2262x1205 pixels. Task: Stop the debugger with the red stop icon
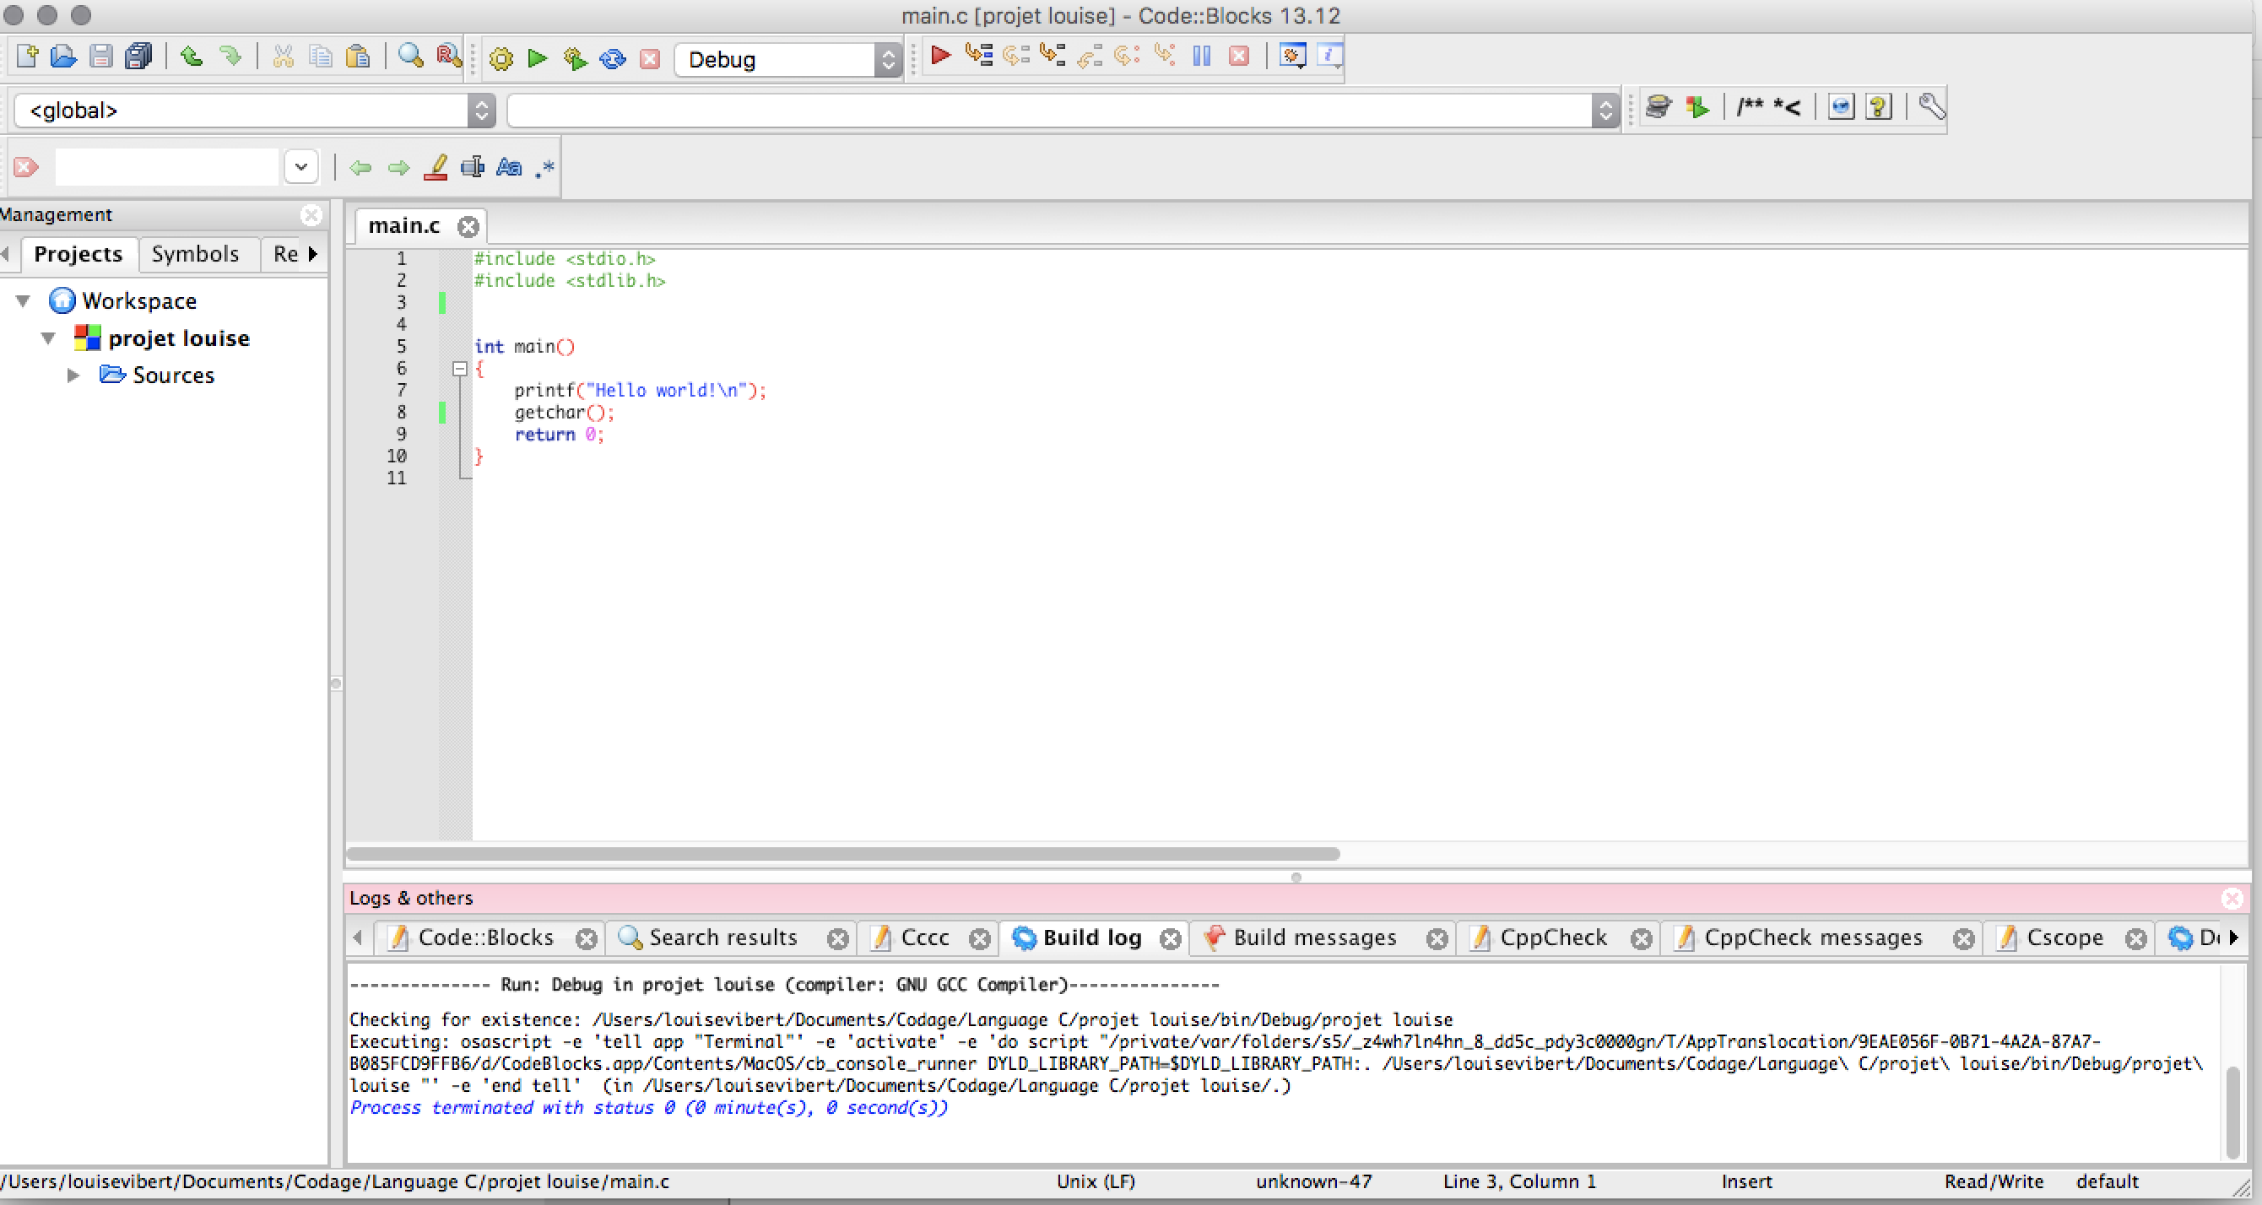(1238, 57)
